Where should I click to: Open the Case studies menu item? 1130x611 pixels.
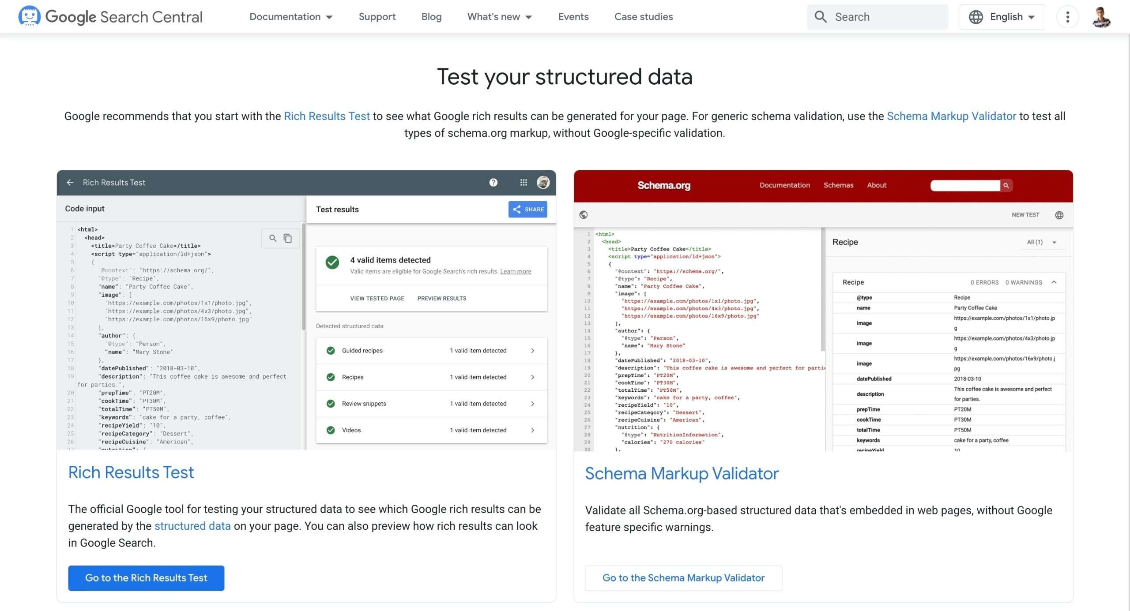644,17
